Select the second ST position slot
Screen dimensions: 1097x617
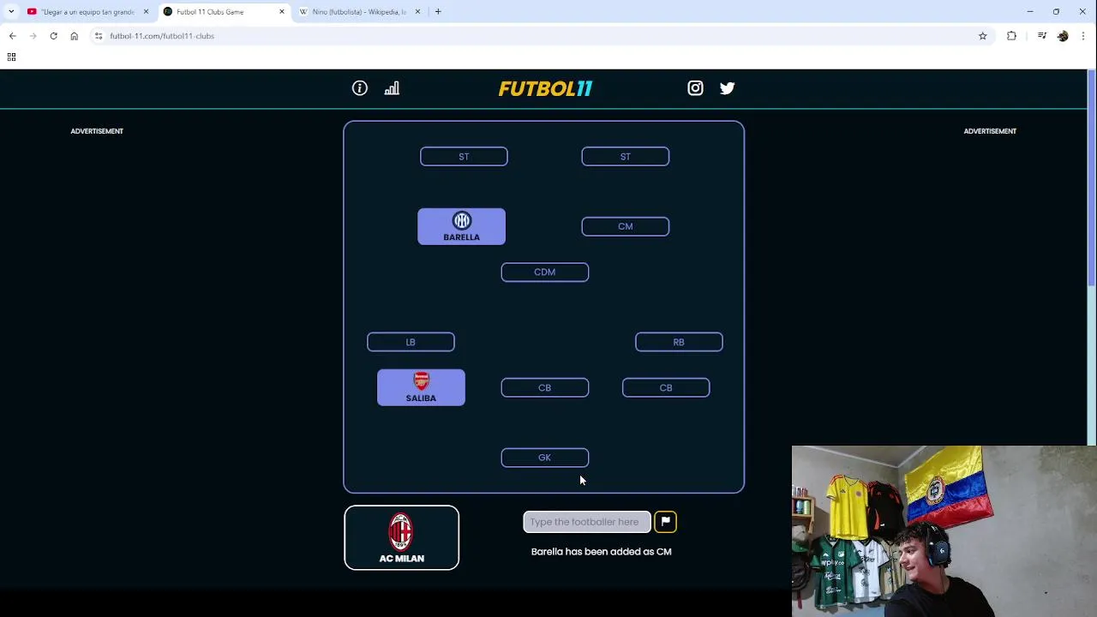[626, 156]
